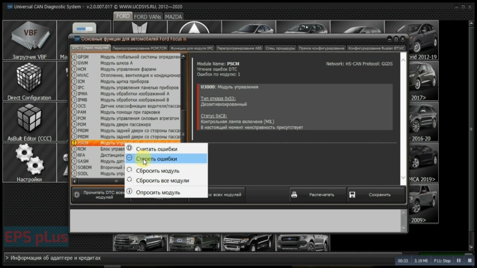Select the 2017> car thumbnail
The image size is (477, 268).
423,81
